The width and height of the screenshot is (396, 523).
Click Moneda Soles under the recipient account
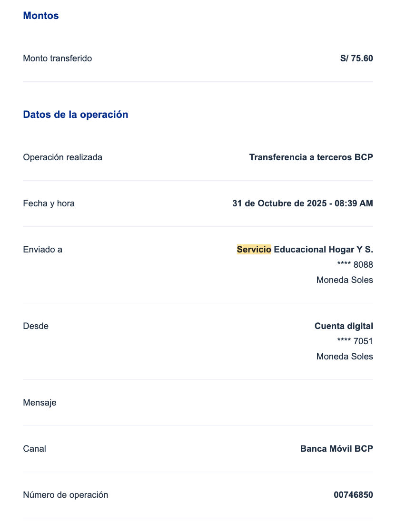coord(345,280)
